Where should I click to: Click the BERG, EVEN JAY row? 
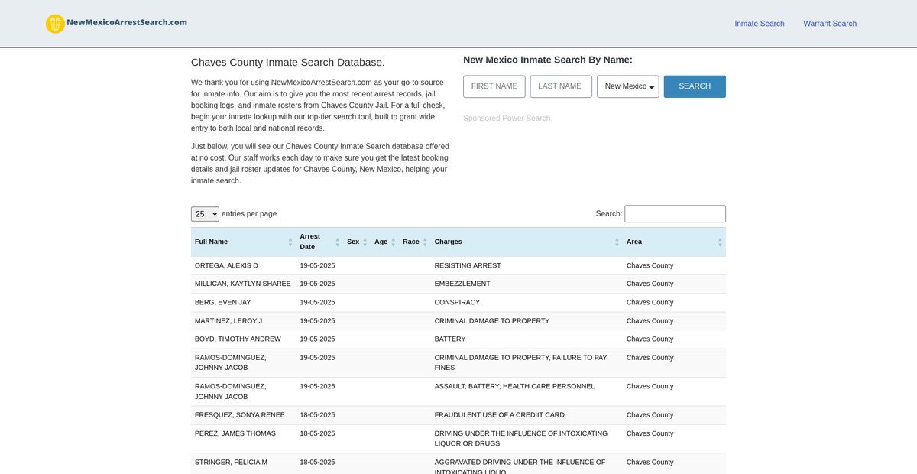[222, 302]
